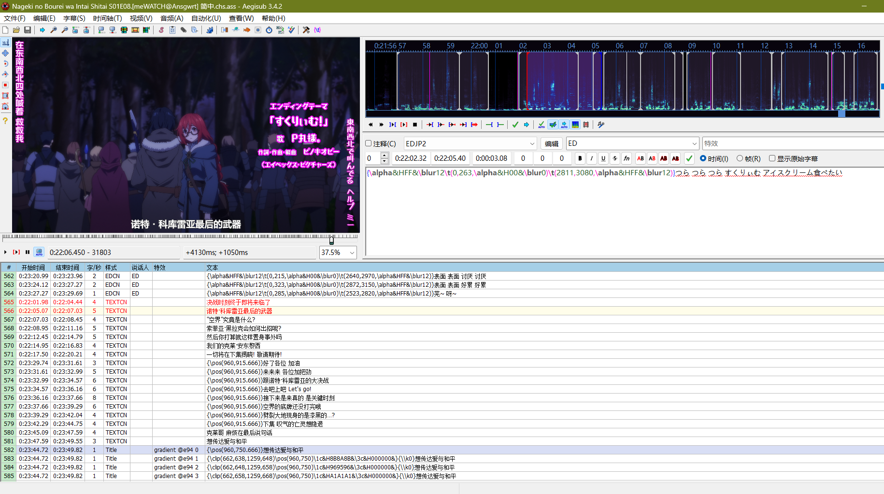This screenshot has height=494, width=884.
Task: Pick shadow color with fourth AB swatch
Action: [675, 158]
